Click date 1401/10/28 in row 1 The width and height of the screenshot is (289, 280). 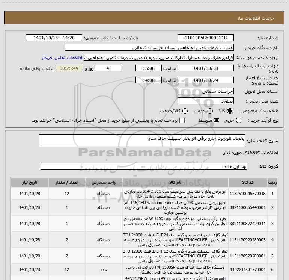[30, 194]
